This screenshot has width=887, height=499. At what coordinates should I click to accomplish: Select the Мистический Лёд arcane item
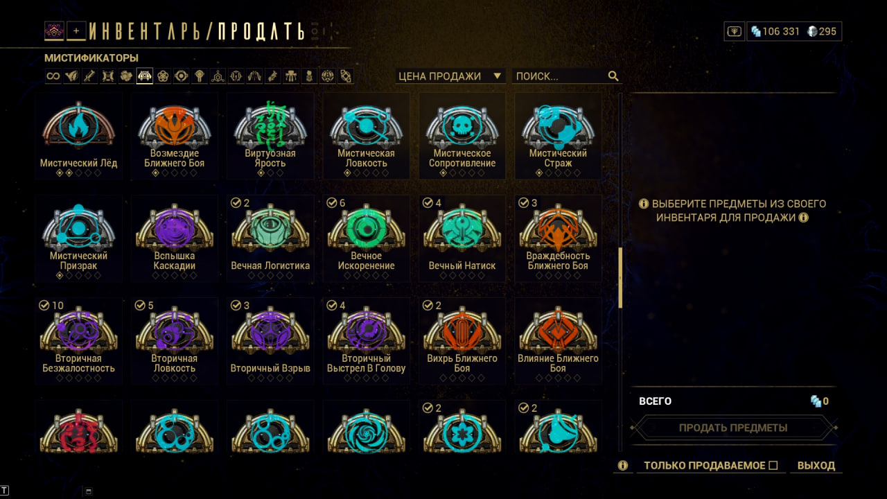tap(79, 136)
